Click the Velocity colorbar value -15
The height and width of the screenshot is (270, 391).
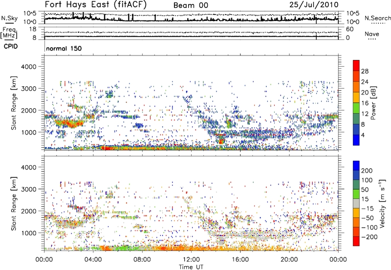(367, 208)
